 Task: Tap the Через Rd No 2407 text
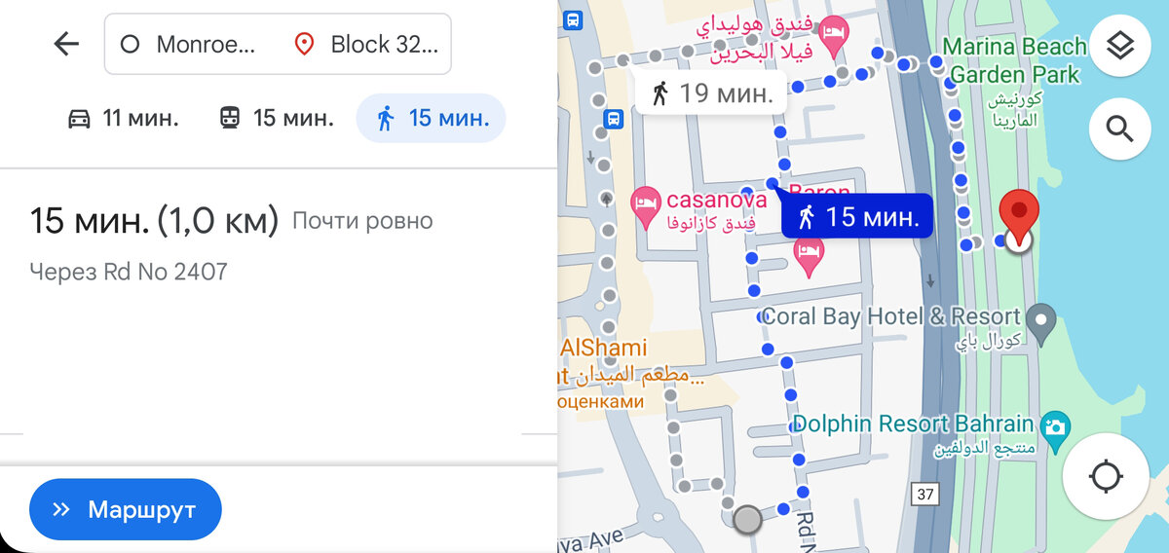[129, 272]
